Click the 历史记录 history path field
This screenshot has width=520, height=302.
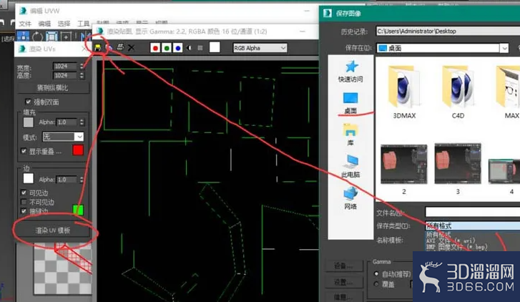pos(448,31)
